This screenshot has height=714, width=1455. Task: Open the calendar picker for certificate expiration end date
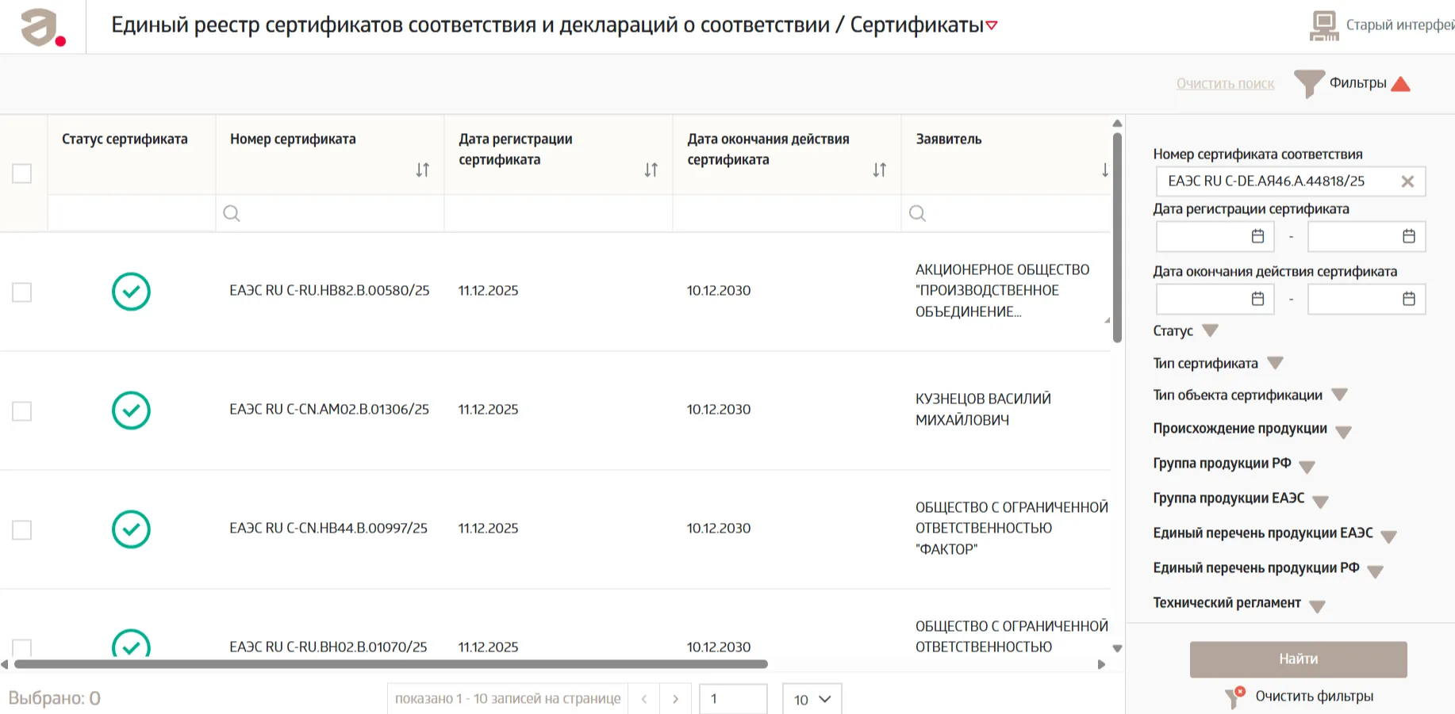pos(1408,299)
